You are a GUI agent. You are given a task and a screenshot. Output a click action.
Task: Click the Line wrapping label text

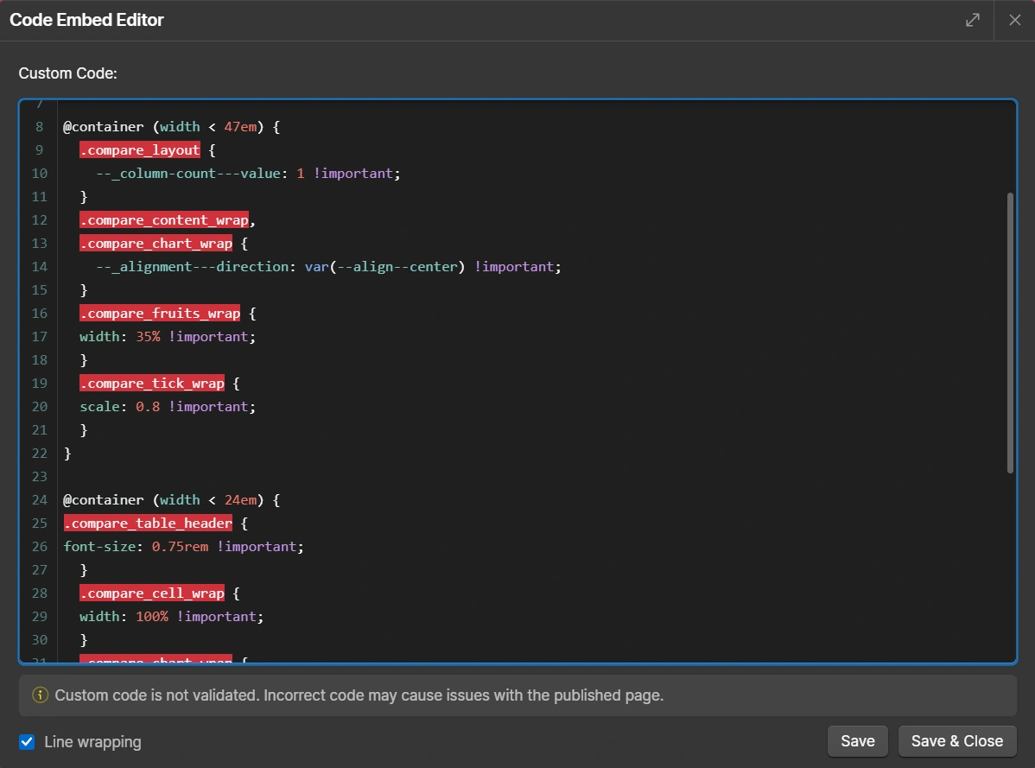tap(93, 741)
